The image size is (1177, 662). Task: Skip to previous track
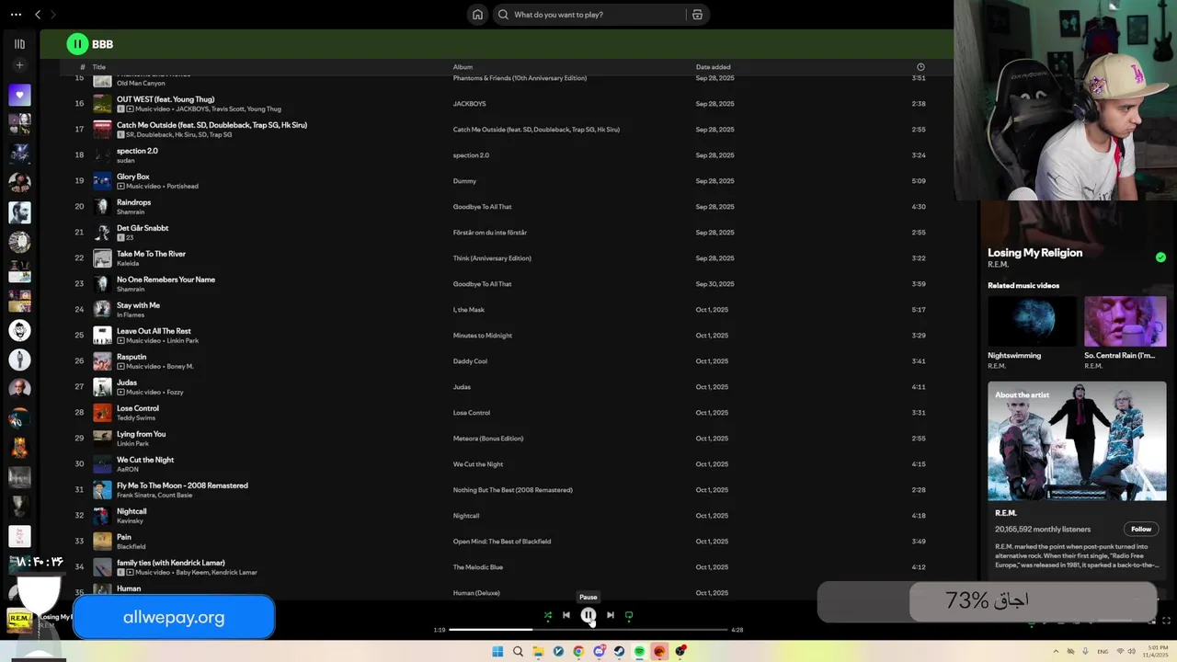tap(566, 615)
